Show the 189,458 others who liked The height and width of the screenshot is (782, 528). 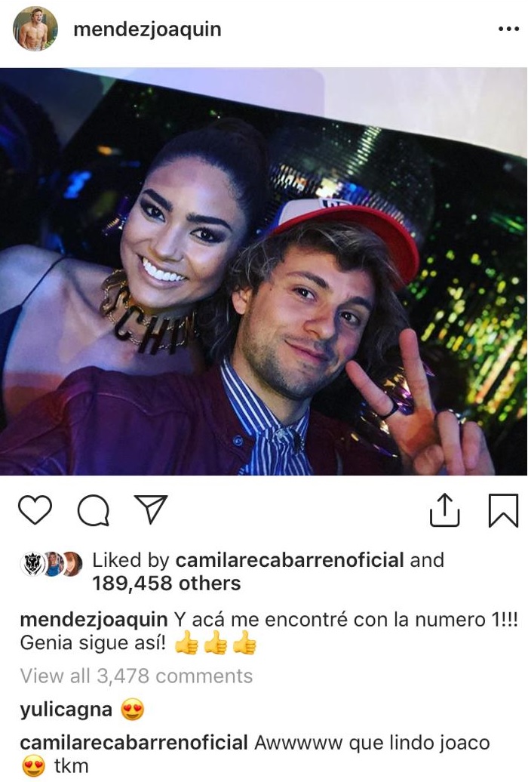[x=167, y=583]
